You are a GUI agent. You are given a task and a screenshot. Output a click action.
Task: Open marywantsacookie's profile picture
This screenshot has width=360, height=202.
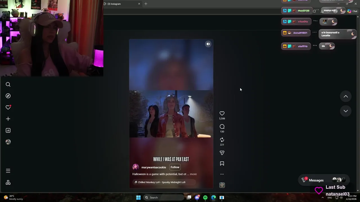[x=136, y=167]
